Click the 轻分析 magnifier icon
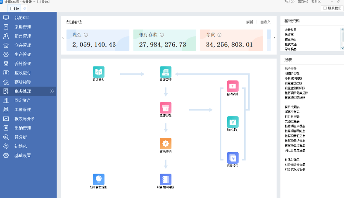Viewport: 344px width, 198px height. [6, 137]
